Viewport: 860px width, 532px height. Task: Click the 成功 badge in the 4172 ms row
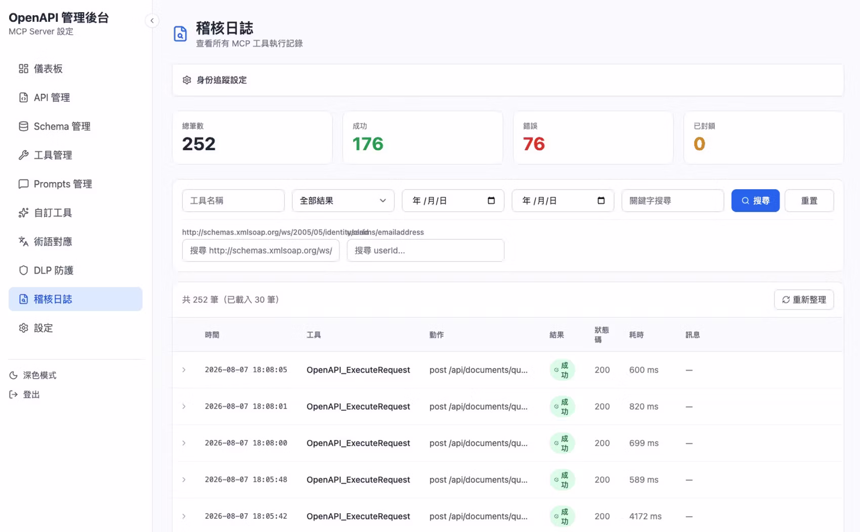(x=562, y=516)
